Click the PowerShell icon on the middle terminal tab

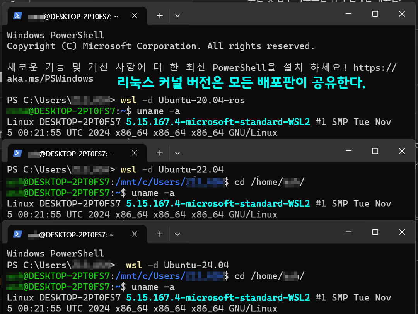17,153
